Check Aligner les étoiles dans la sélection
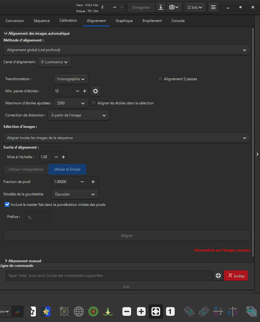 tap(94, 103)
